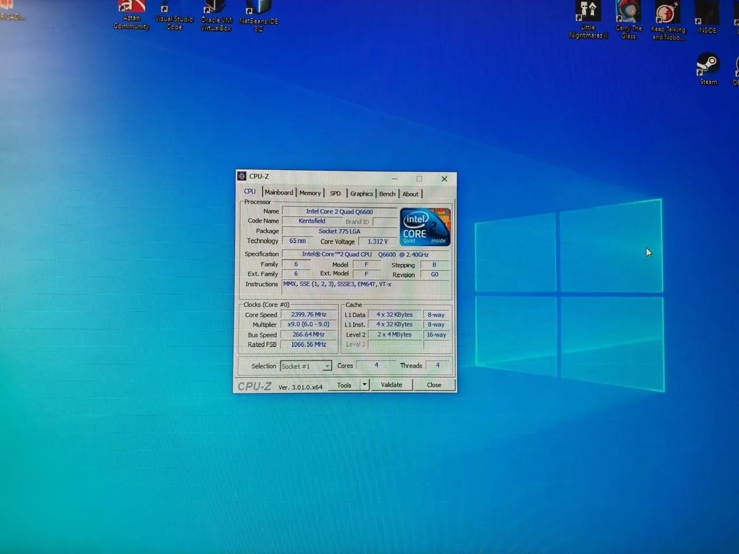Open the INSIDE game desktop icon

point(707,17)
